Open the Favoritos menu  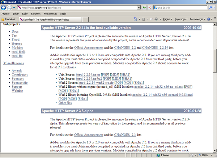coord(36,14)
